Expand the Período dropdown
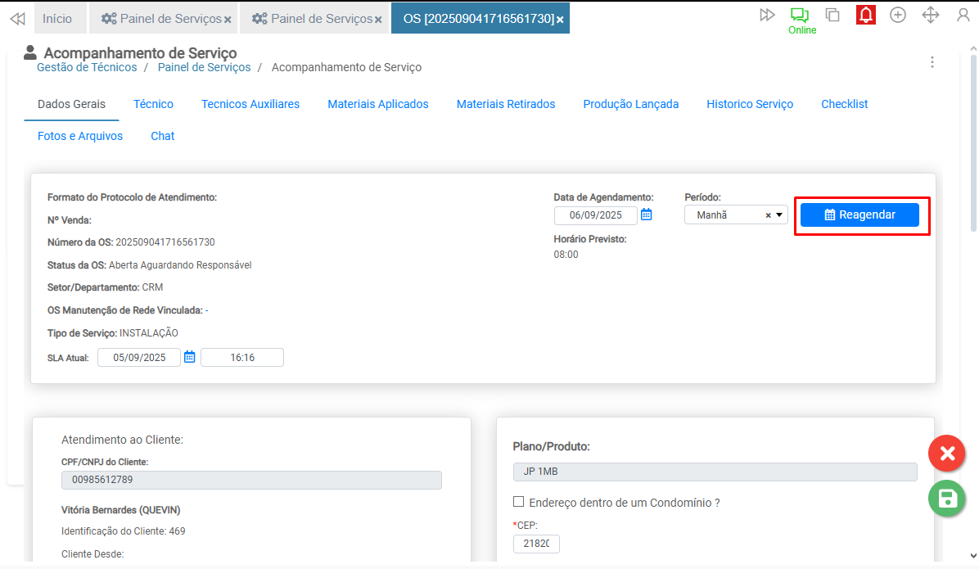 (779, 215)
